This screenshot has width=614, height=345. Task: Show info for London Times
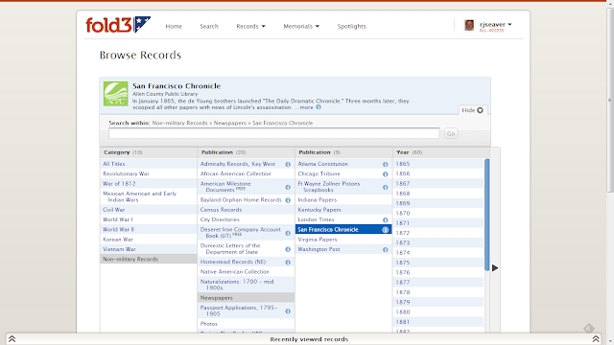coord(386,220)
